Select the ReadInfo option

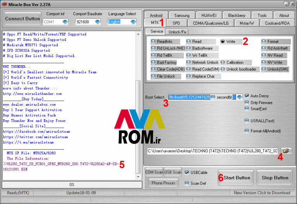[x=154, y=42]
